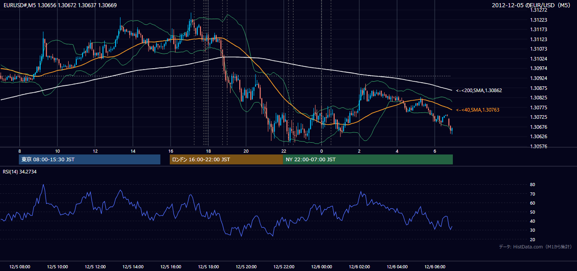
Task: Select the 東京 08:00-15:30 JST session bar
Action: (89, 159)
